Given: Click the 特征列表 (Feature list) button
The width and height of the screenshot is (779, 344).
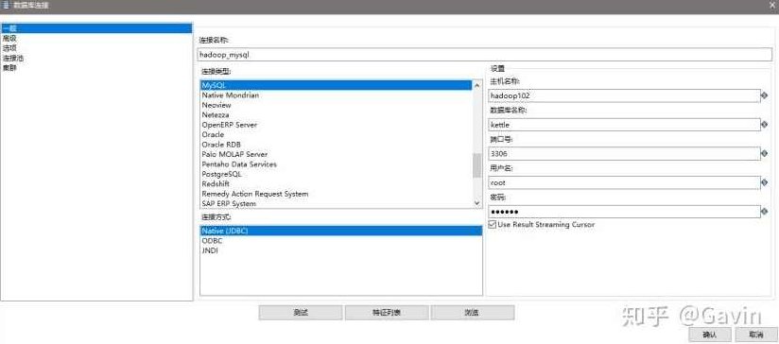Looking at the screenshot, I should [x=387, y=313].
